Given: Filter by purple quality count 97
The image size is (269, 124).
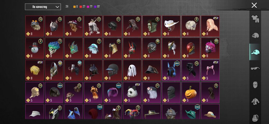Looking at the screenshot, I should coord(97,7).
